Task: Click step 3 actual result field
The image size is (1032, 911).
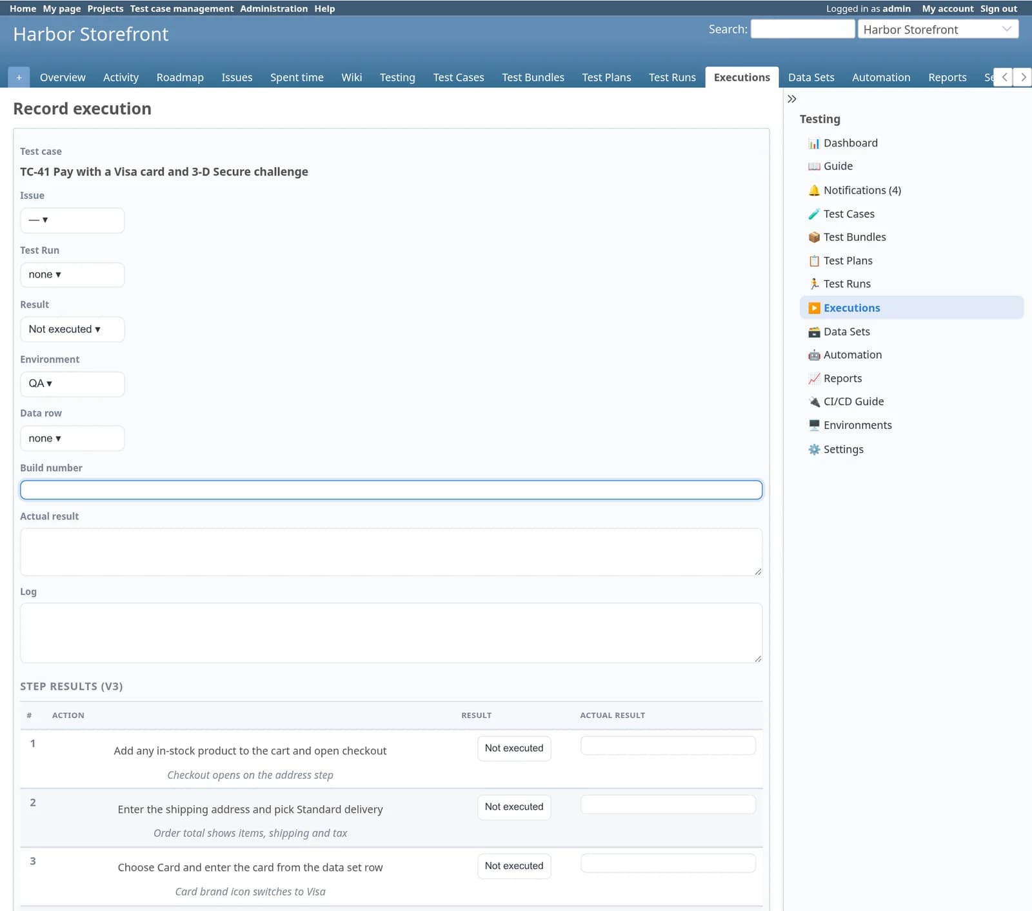Action: pyautogui.click(x=668, y=863)
